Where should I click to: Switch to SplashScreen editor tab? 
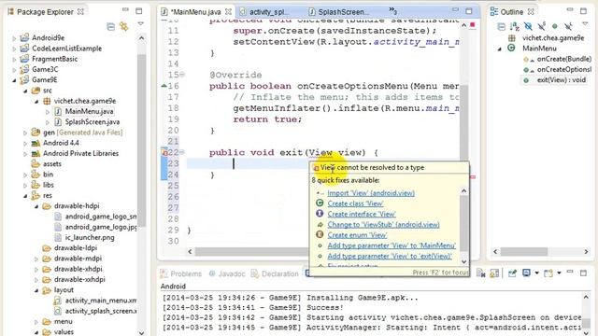point(339,12)
